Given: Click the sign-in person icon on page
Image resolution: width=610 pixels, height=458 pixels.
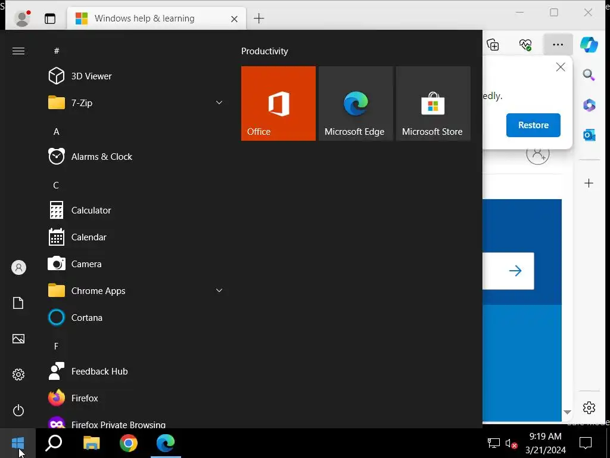Looking at the screenshot, I should (x=538, y=153).
